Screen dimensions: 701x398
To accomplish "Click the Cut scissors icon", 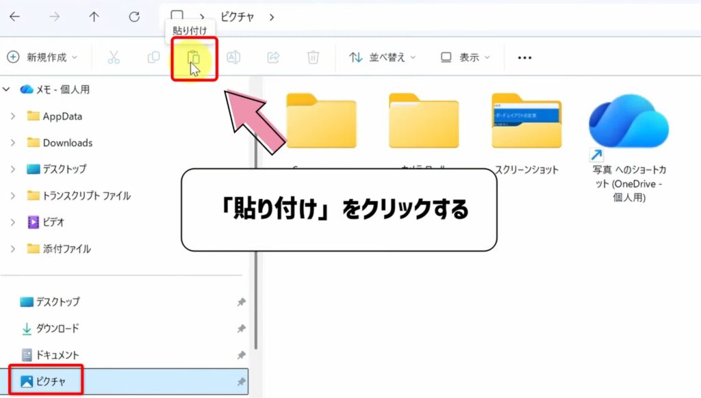I will pos(114,58).
